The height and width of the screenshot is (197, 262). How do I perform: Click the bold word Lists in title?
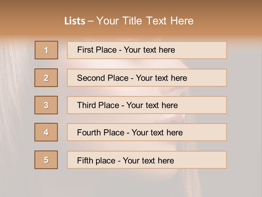click(75, 21)
